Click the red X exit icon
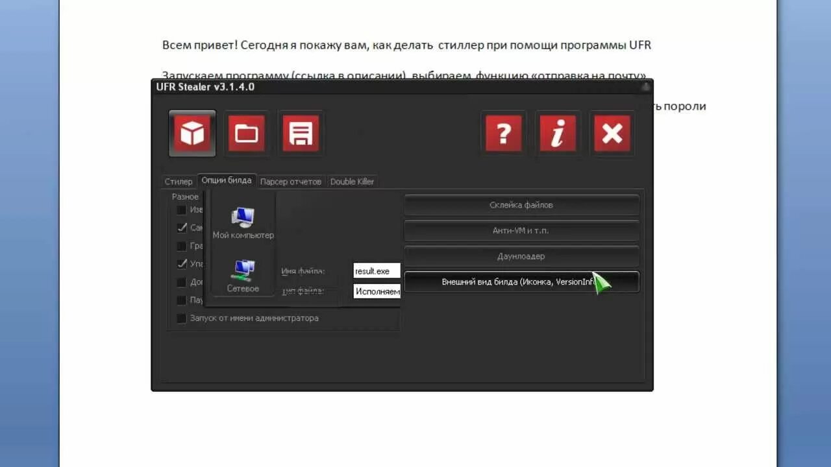The width and height of the screenshot is (831, 467). coord(612,133)
